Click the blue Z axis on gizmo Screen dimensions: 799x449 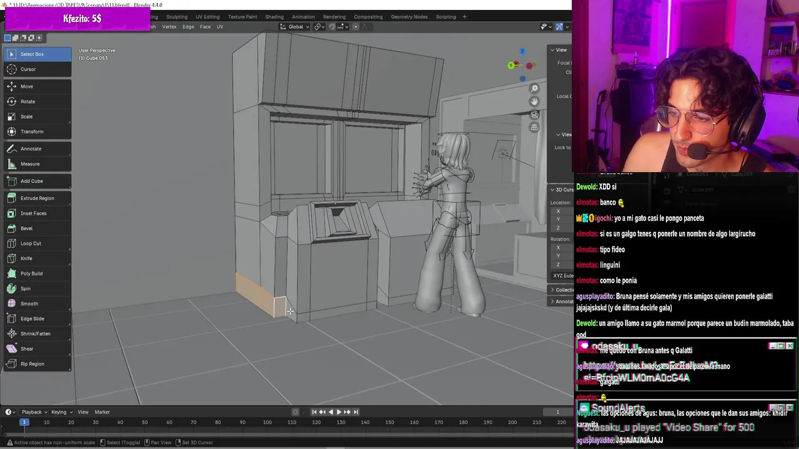(x=522, y=51)
